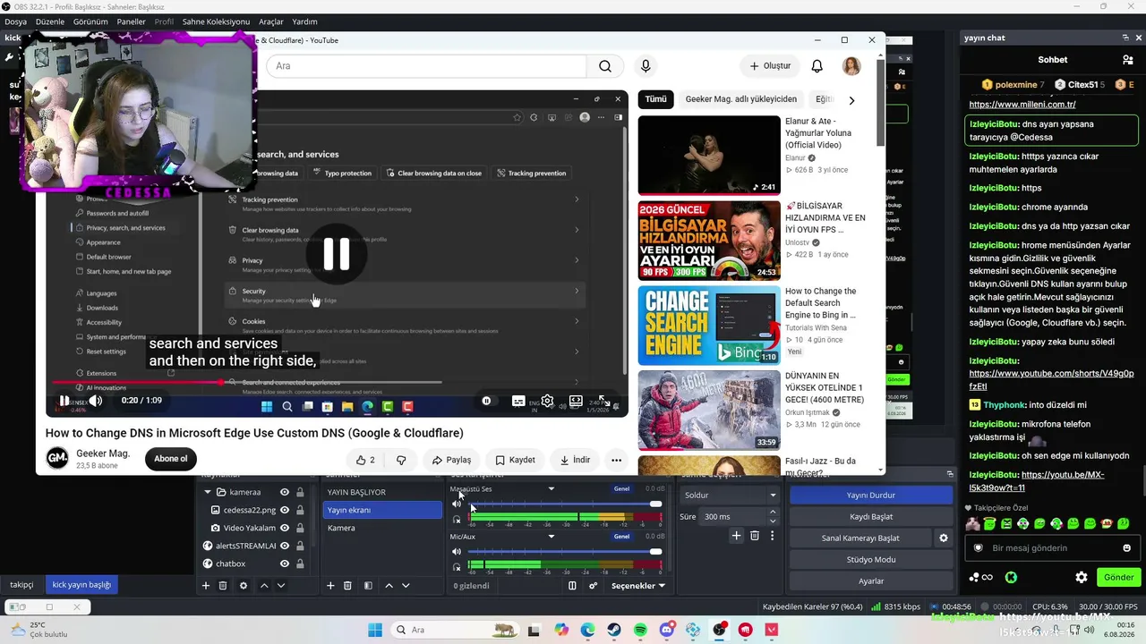The height and width of the screenshot is (644, 1146).
Task: Open Discord from the taskbar
Action: point(667,630)
